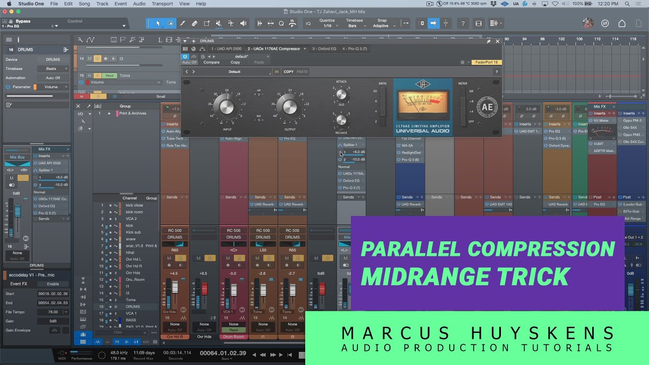Open the toolbar help question mark
This screenshot has height=365, width=649.
pyautogui.click(x=463, y=23)
